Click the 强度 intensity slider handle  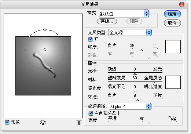click(x=141, y=50)
